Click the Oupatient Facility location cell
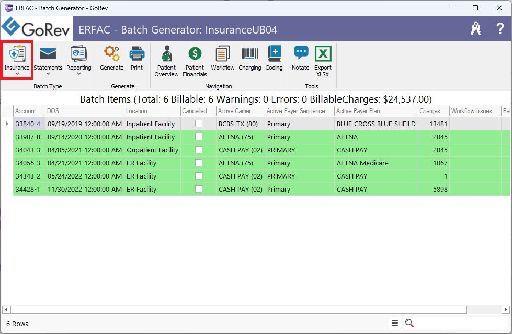This screenshot has height=334, width=512. tap(152, 150)
